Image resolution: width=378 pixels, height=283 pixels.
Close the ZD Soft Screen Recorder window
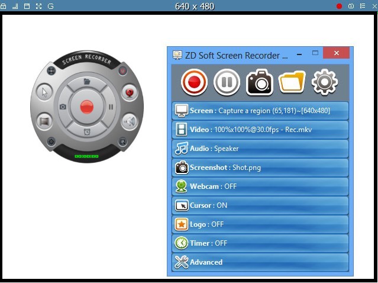pos(336,53)
